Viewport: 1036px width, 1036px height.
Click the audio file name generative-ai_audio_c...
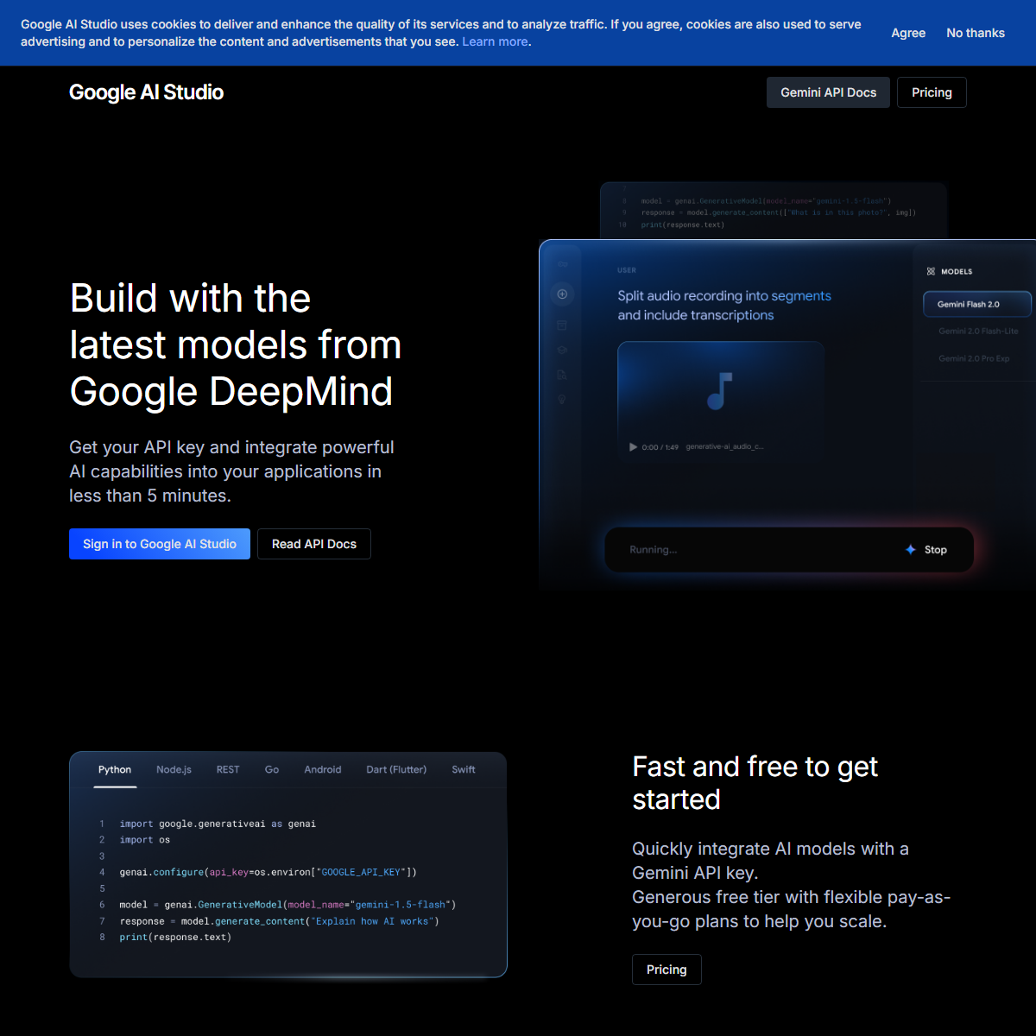pos(724,447)
